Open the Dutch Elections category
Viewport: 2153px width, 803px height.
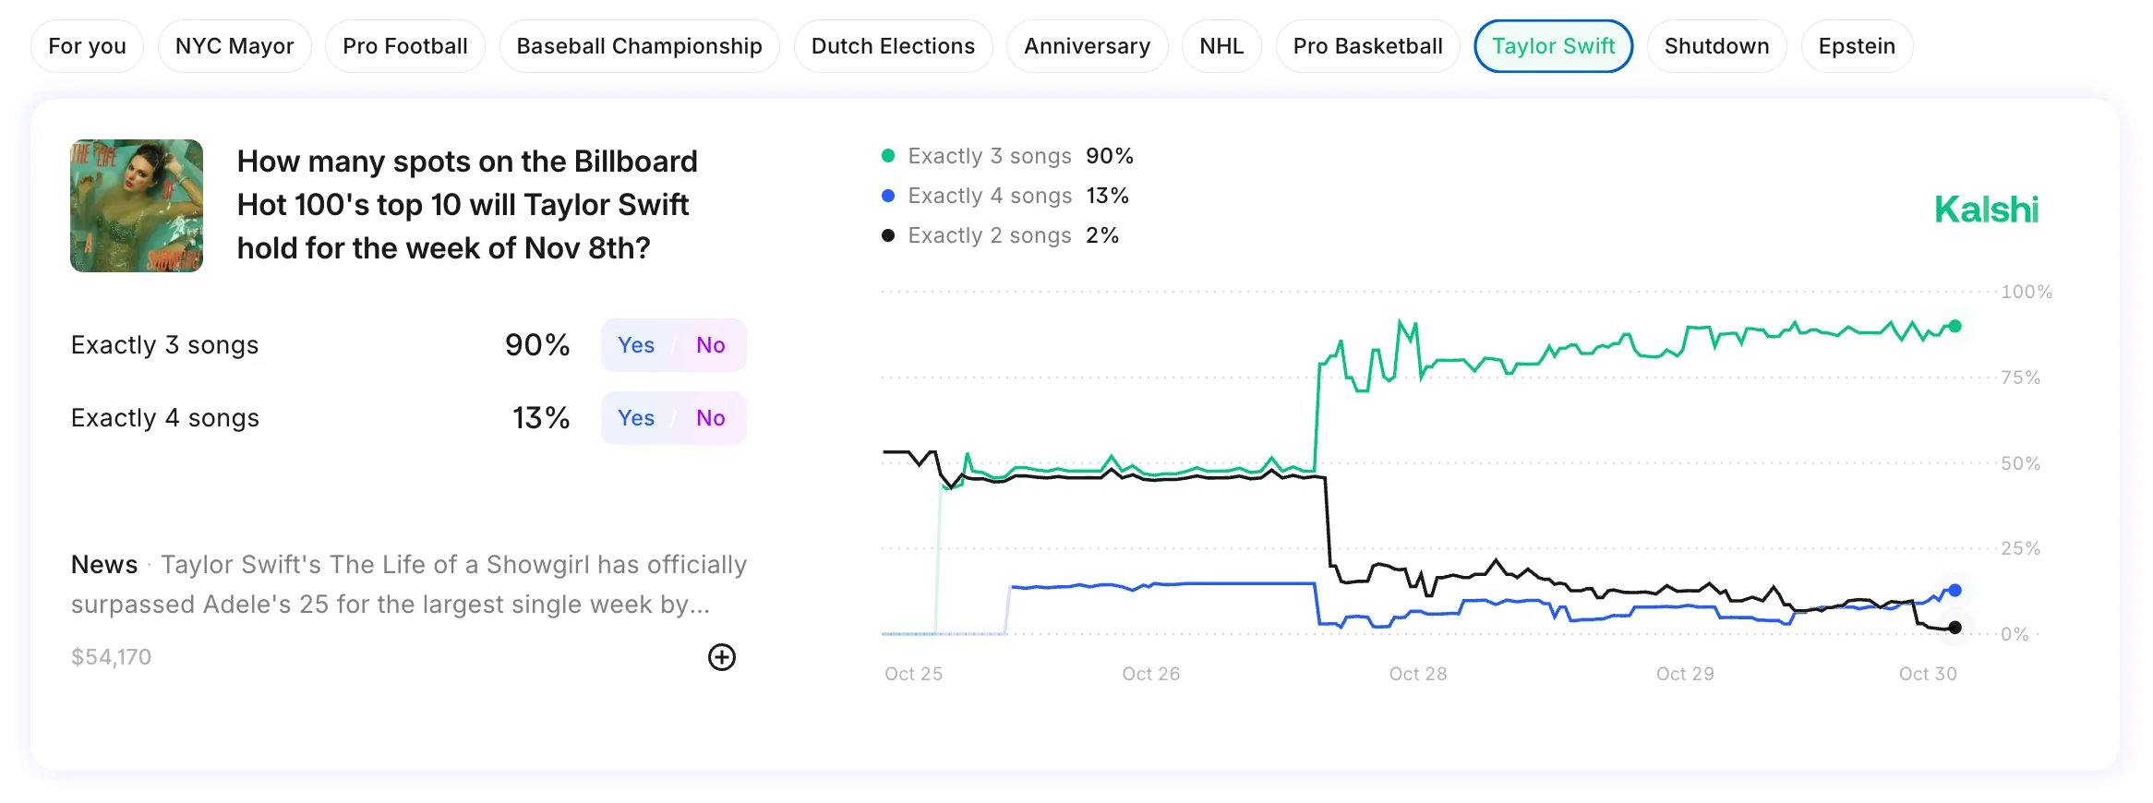pyautogui.click(x=892, y=45)
